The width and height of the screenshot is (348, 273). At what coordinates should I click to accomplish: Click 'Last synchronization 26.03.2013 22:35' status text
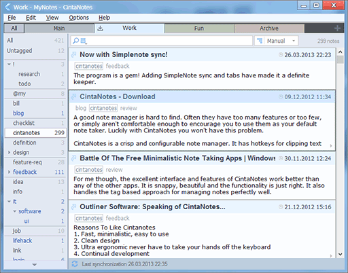click(x=124, y=264)
